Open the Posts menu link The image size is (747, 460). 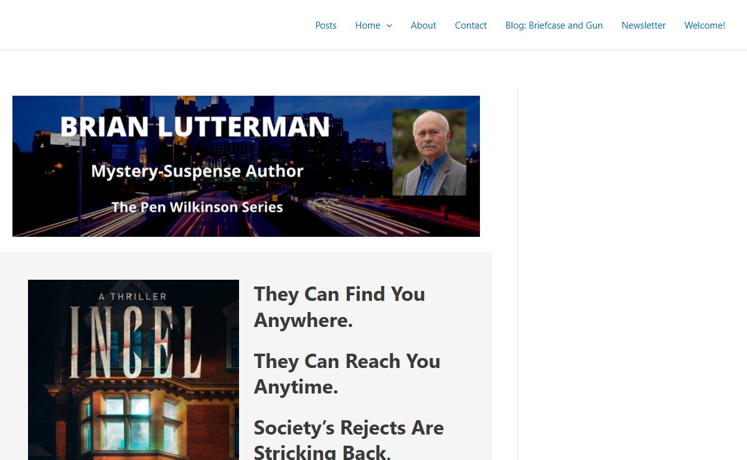click(x=326, y=25)
